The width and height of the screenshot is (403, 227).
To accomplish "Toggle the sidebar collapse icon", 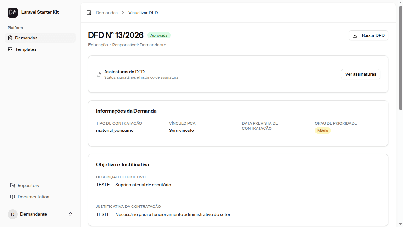I will pos(89,13).
